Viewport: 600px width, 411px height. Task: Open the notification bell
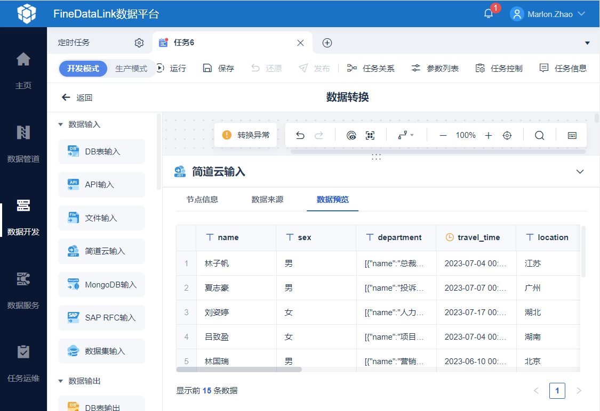[488, 14]
